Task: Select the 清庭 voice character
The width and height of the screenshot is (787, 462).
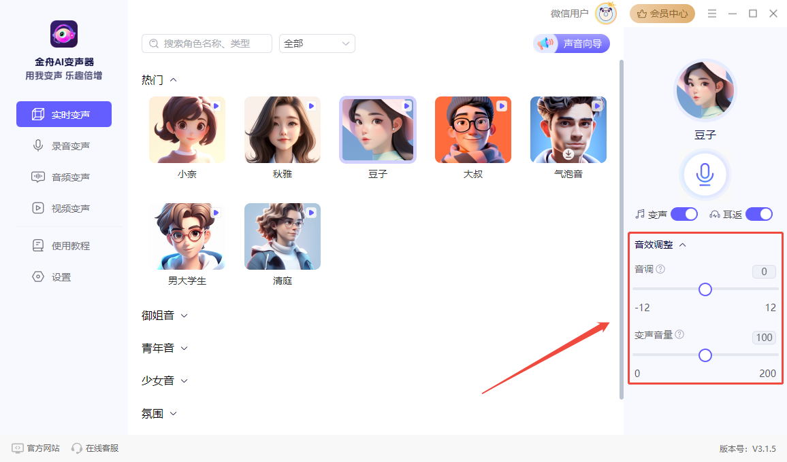Action: click(282, 236)
